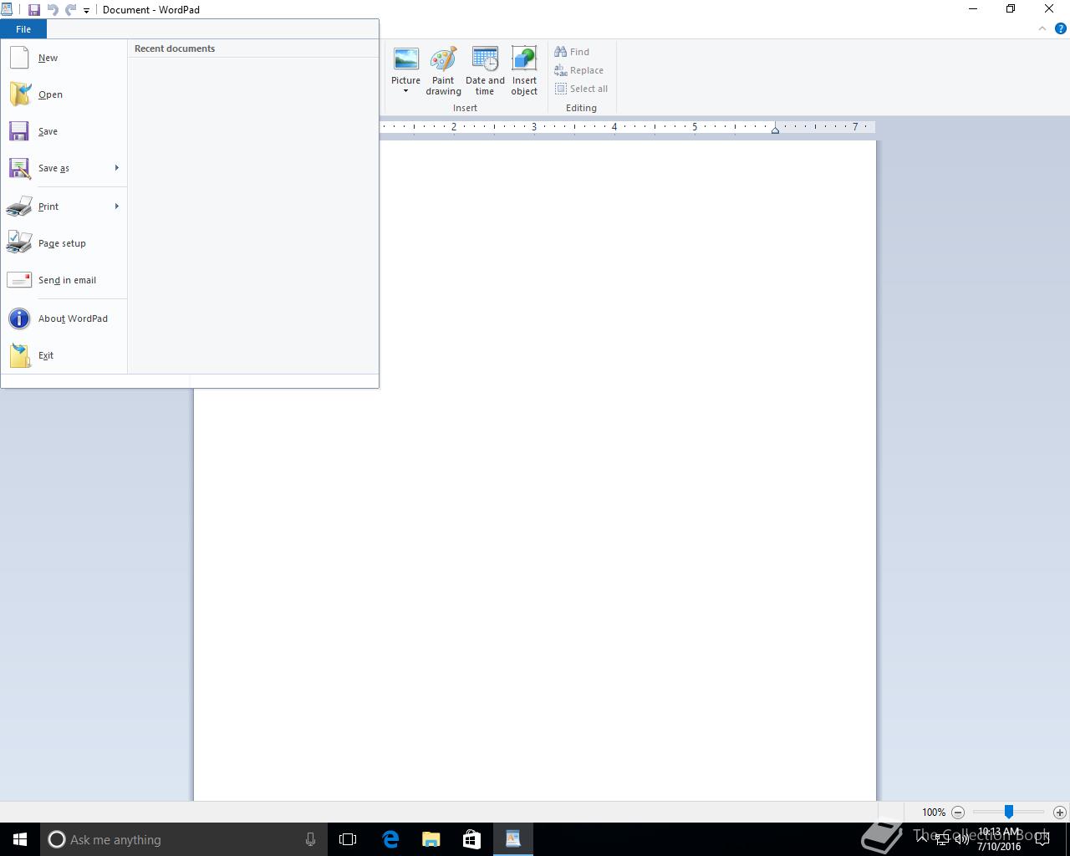This screenshot has width=1070, height=856.
Task: Click the Open folder icon
Action: [19, 94]
